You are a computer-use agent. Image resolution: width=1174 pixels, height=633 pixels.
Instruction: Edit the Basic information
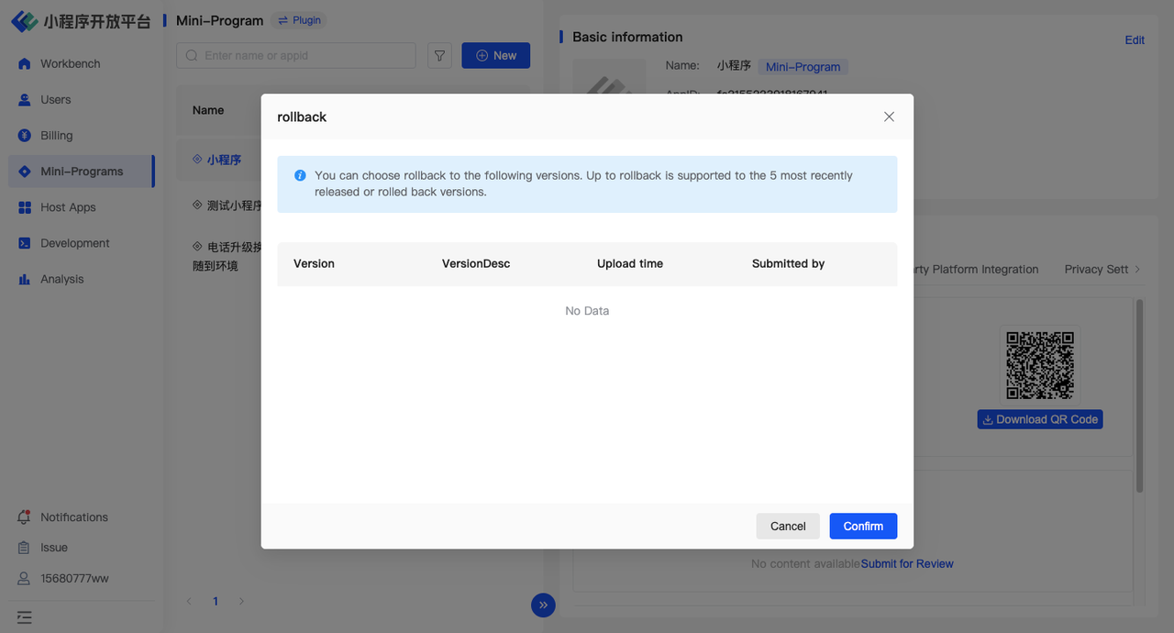pyautogui.click(x=1135, y=39)
